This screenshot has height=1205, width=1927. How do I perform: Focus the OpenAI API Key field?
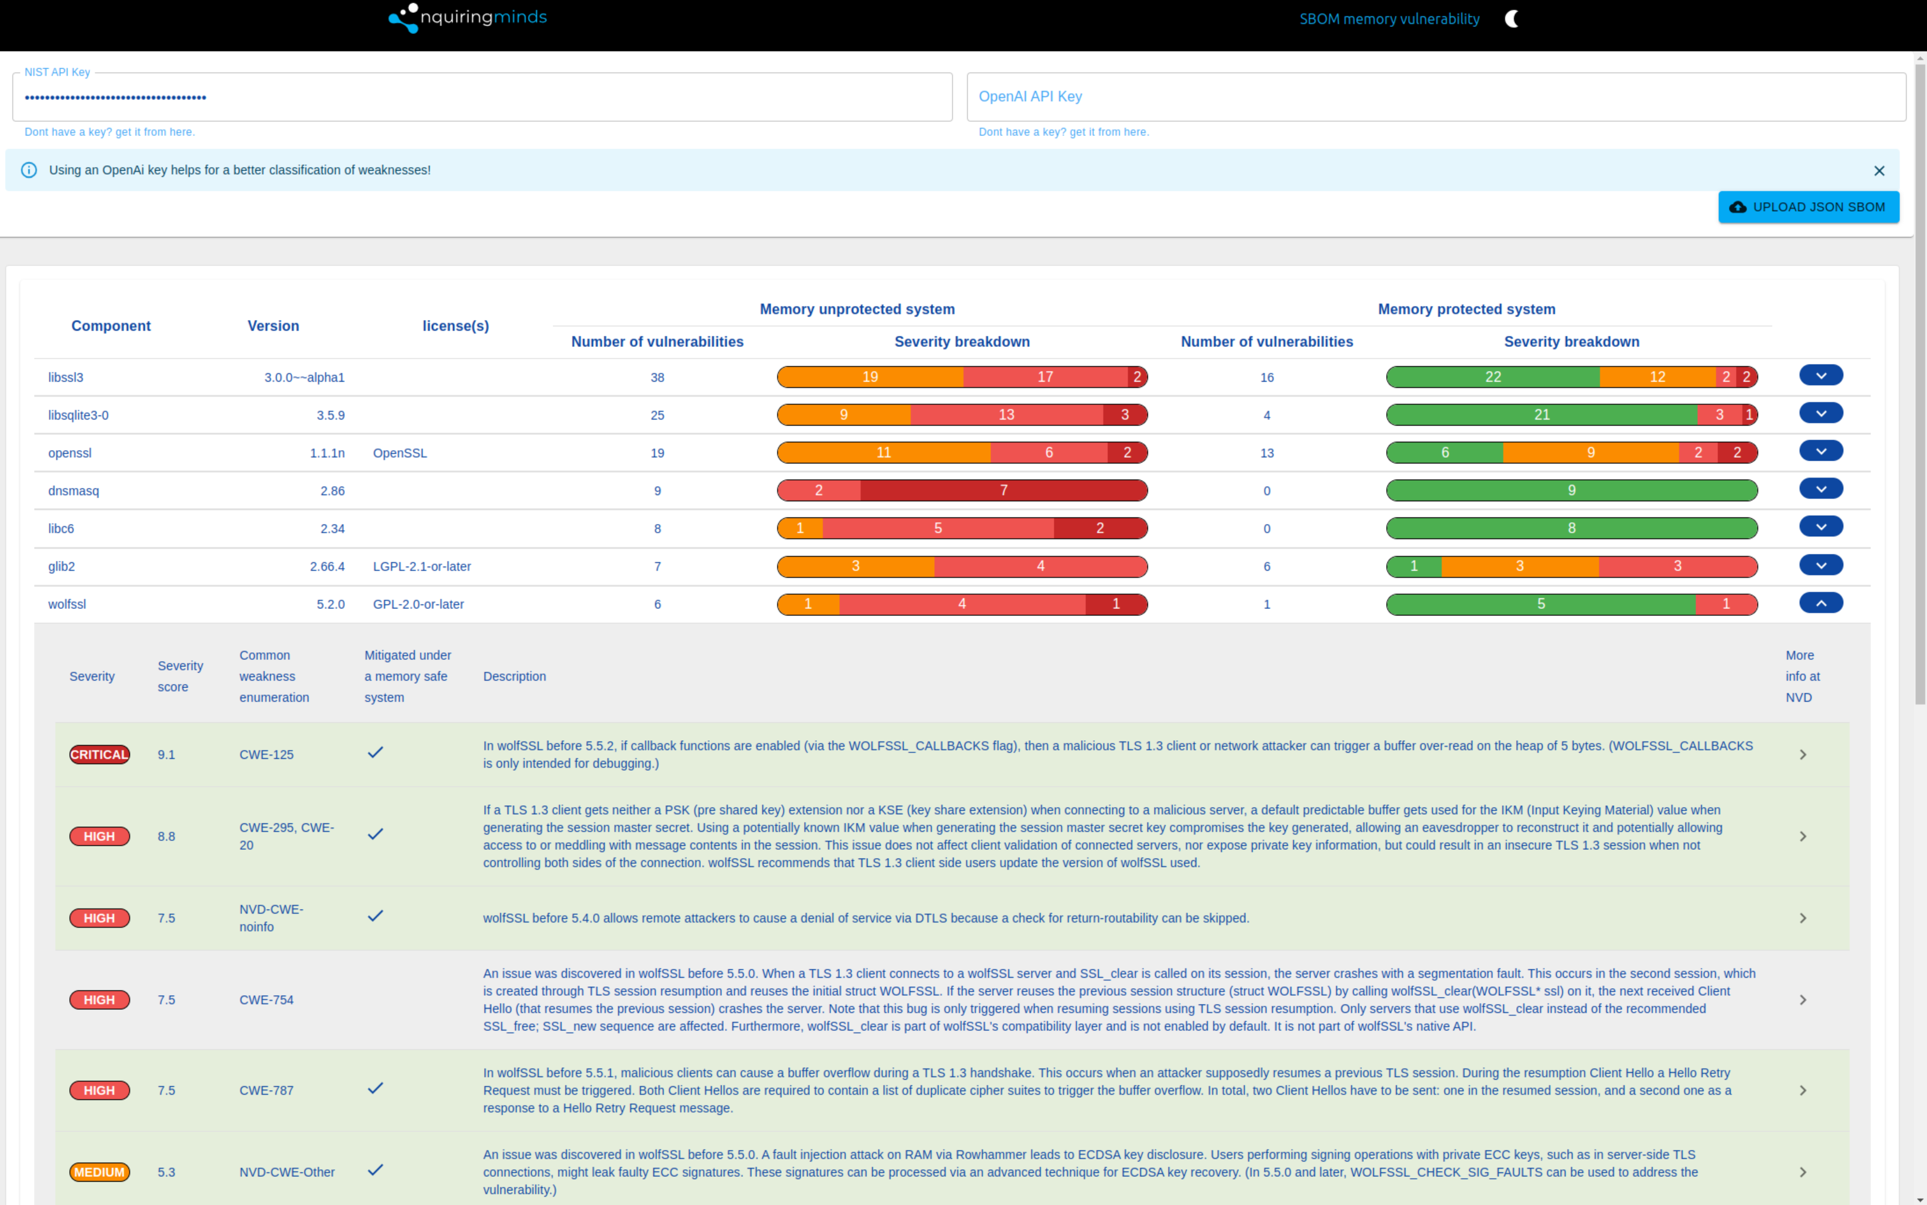[x=1436, y=97]
